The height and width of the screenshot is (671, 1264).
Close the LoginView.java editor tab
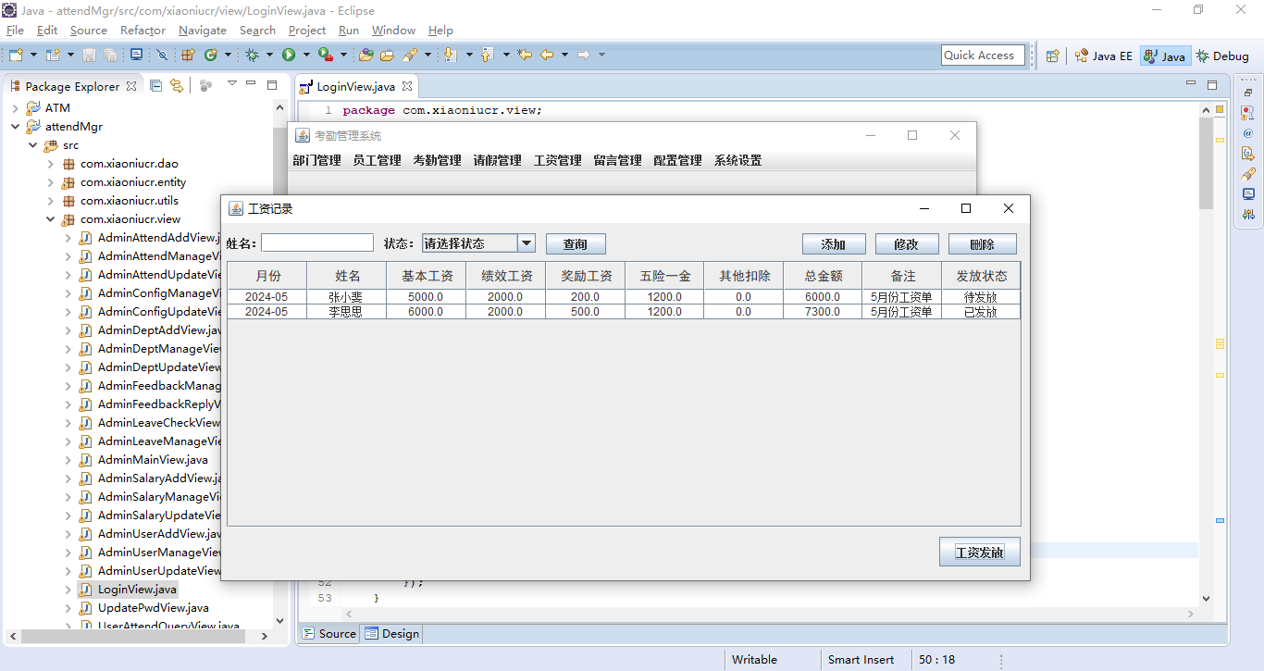coord(406,86)
